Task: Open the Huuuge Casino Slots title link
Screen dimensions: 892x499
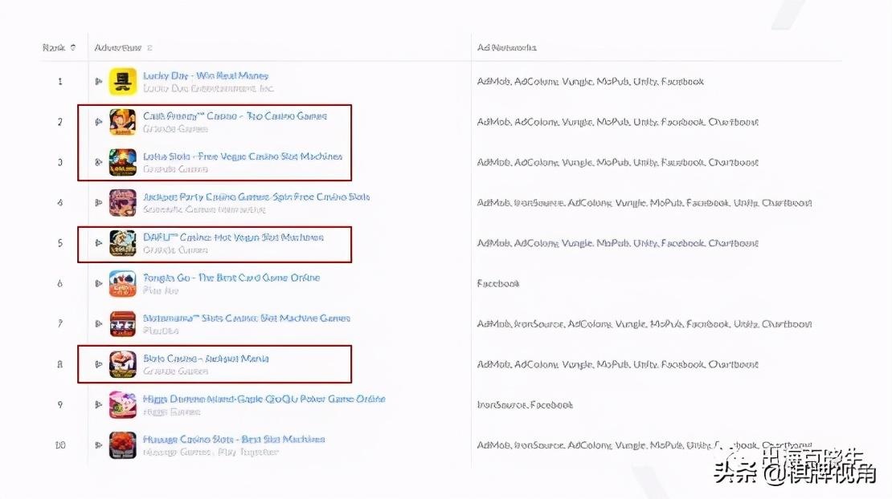Action: [x=234, y=440]
